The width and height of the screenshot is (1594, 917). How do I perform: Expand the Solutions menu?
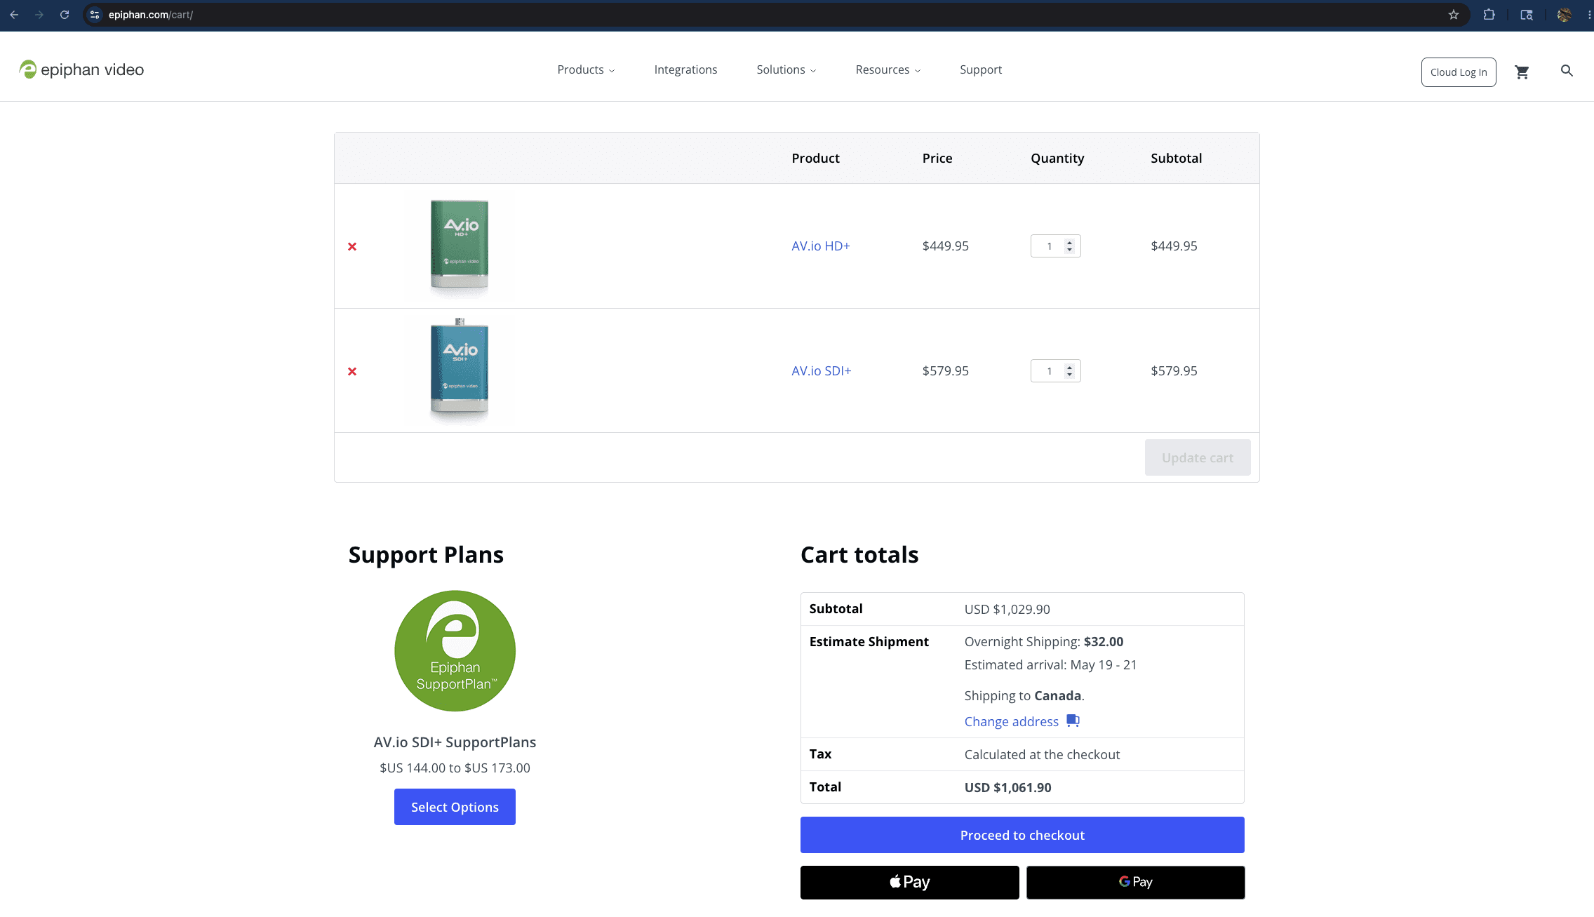click(786, 69)
